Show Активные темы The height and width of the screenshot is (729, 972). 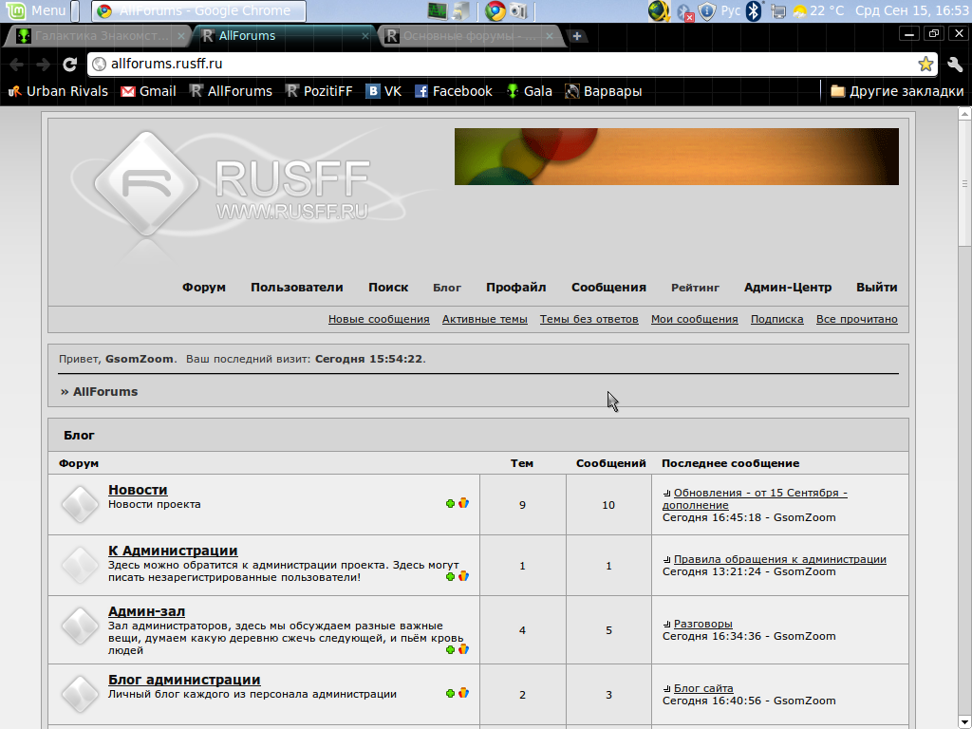pos(485,319)
